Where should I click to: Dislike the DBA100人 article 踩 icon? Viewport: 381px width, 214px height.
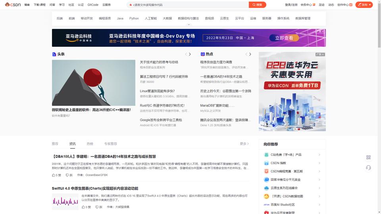coord(67,175)
